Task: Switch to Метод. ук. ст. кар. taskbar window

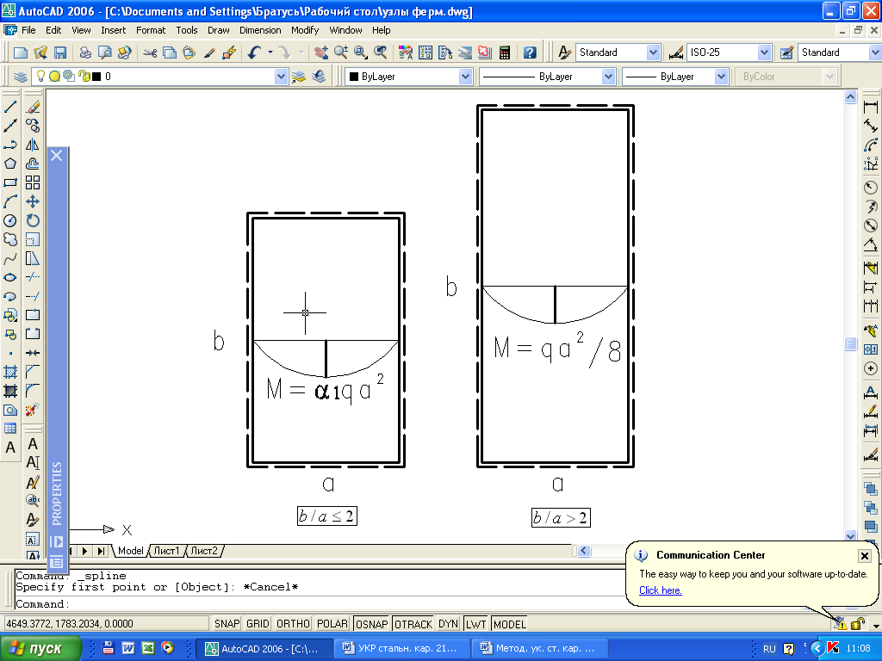Action: coord(539,648)
